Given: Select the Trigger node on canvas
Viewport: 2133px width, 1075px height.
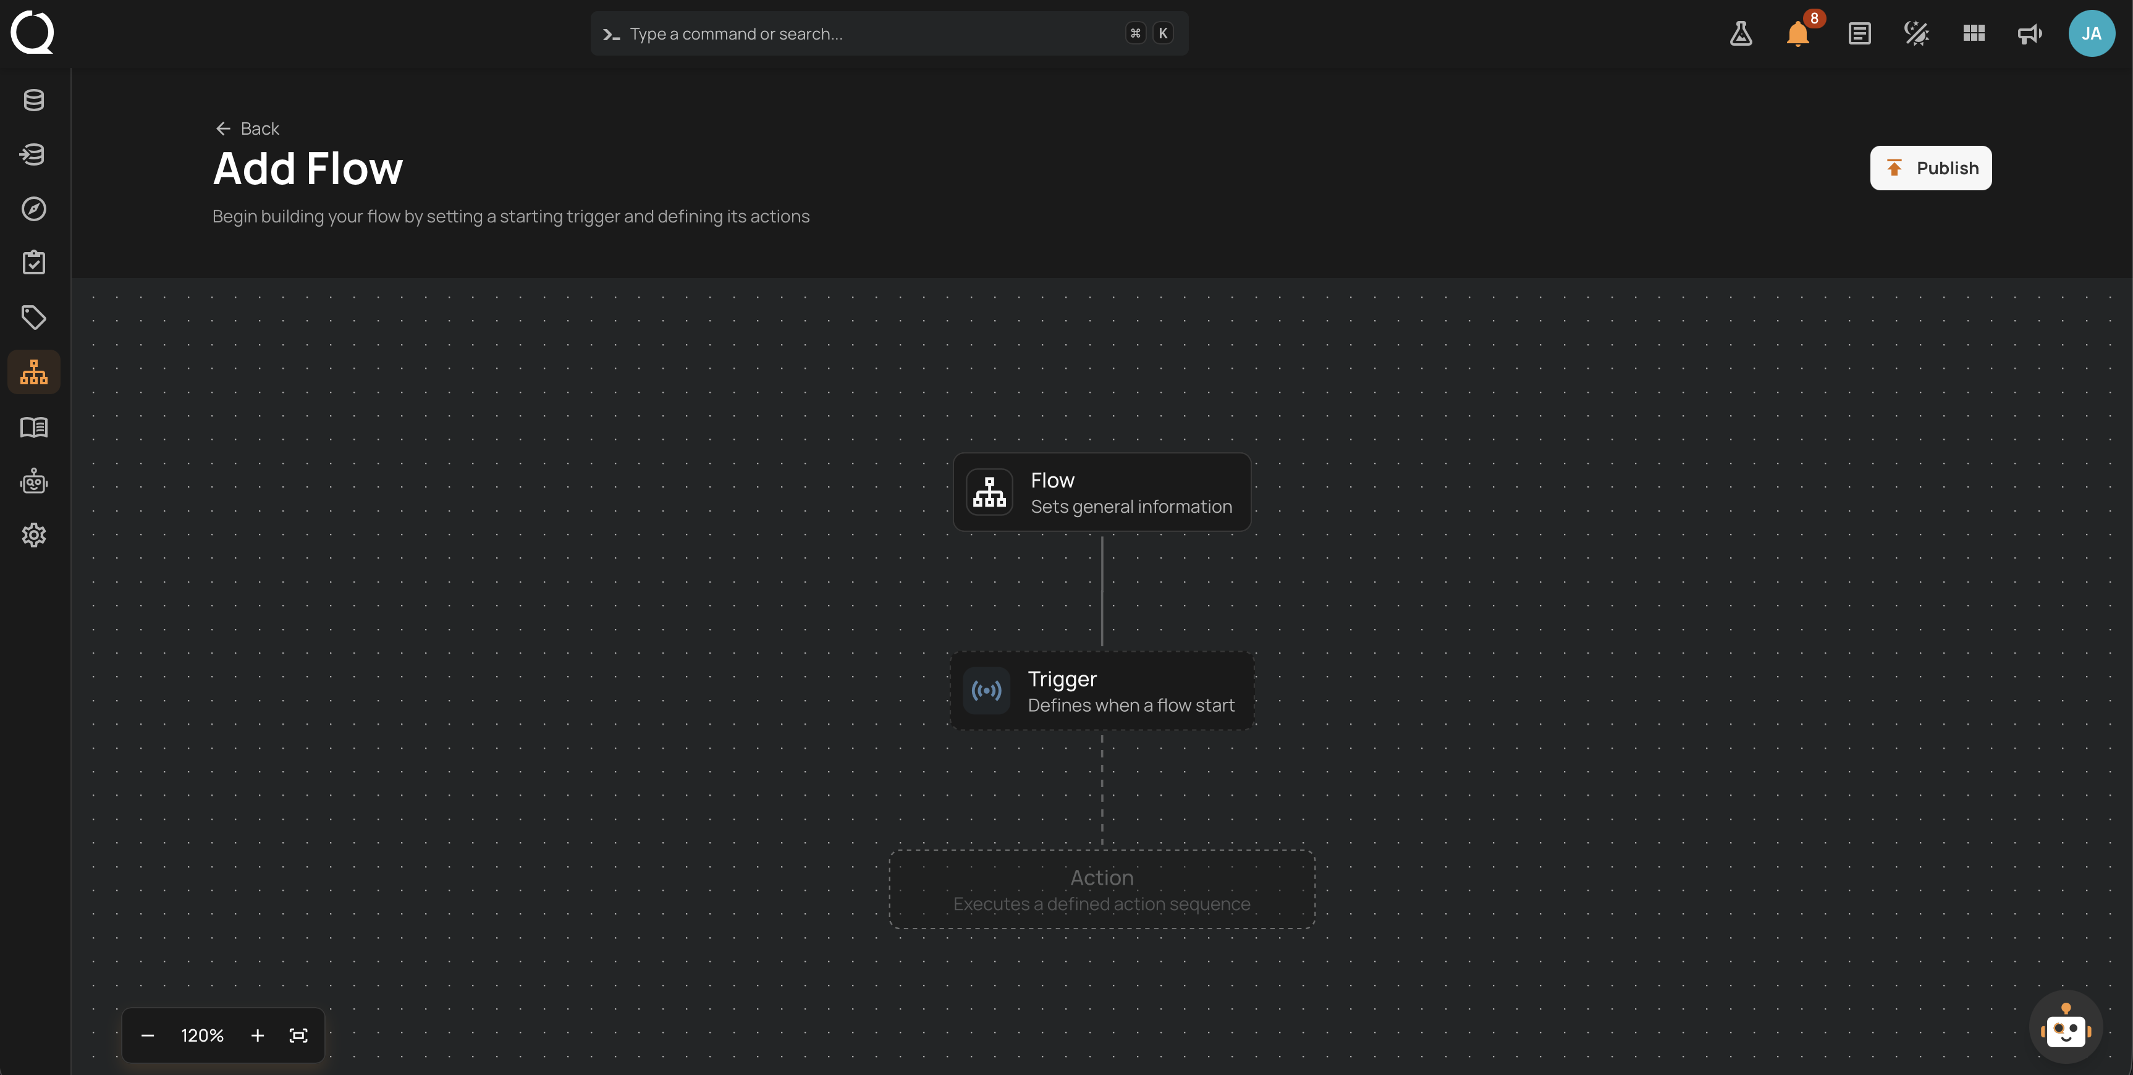Looking at the screenshot, I should click(x=1101, y=691).
